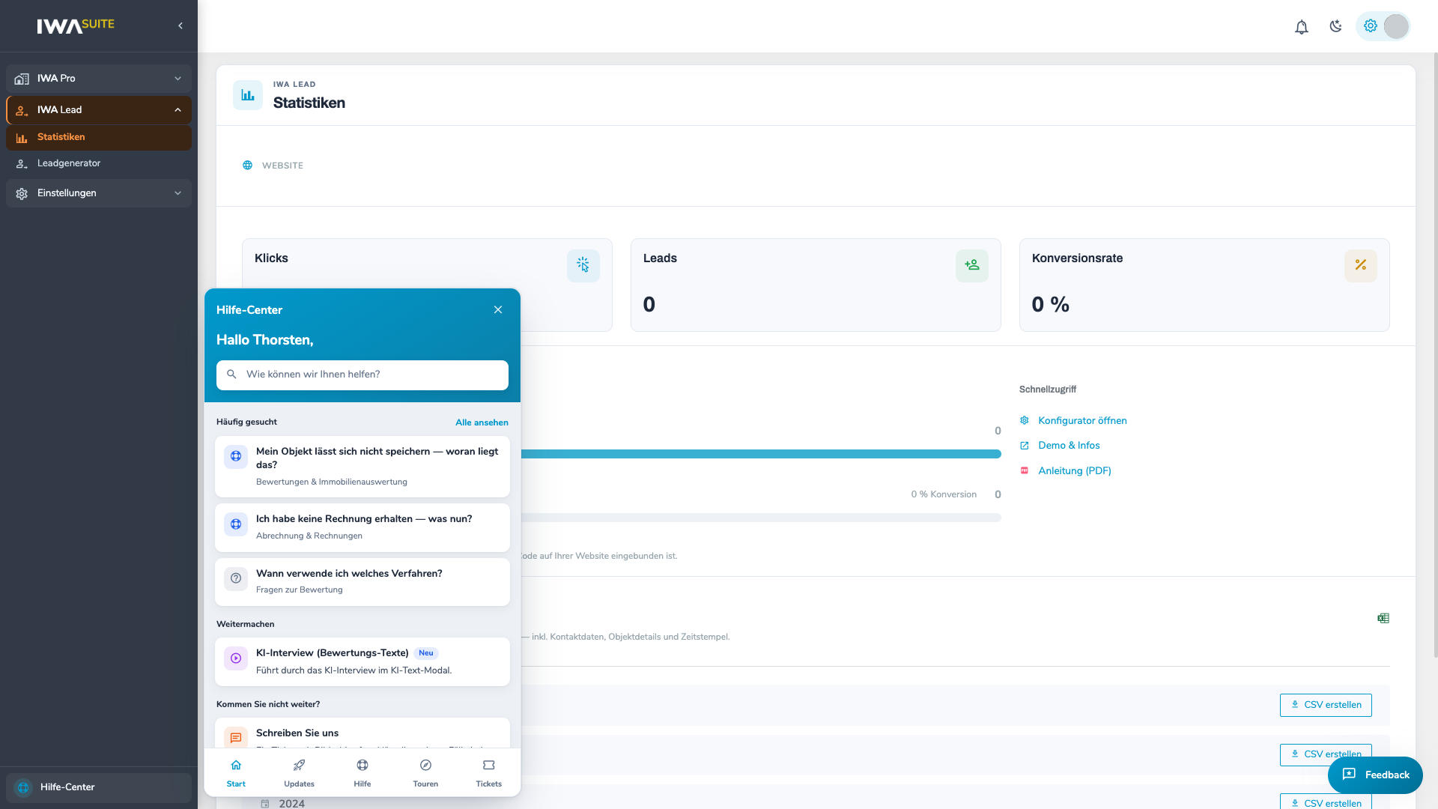Close the Hilfe-Center panel
1438x809 pixels.
point(498,310)
